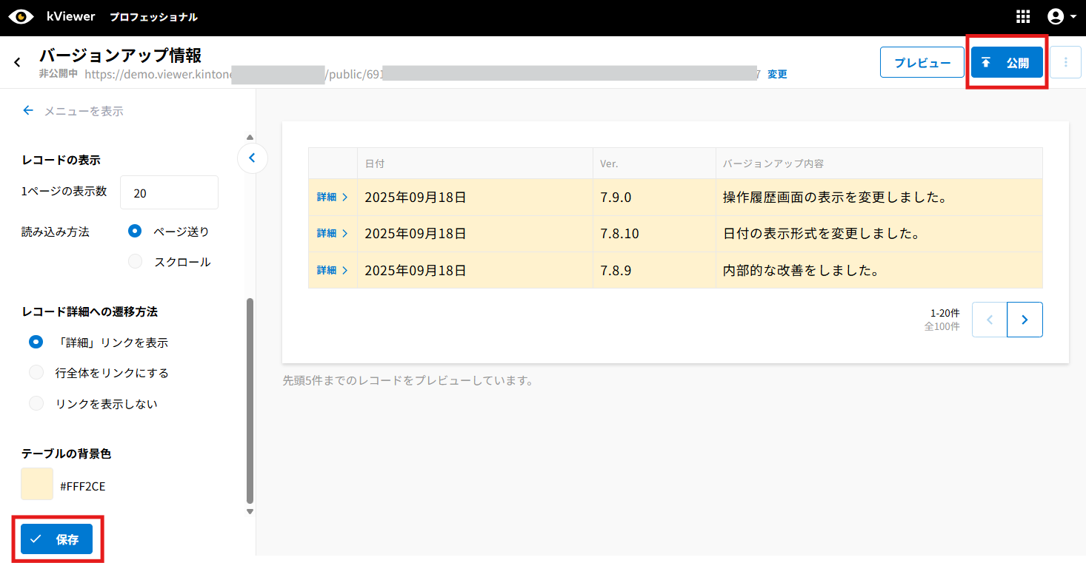
Task: Collapse the settings side panel
Action: (x=253, y=158)
